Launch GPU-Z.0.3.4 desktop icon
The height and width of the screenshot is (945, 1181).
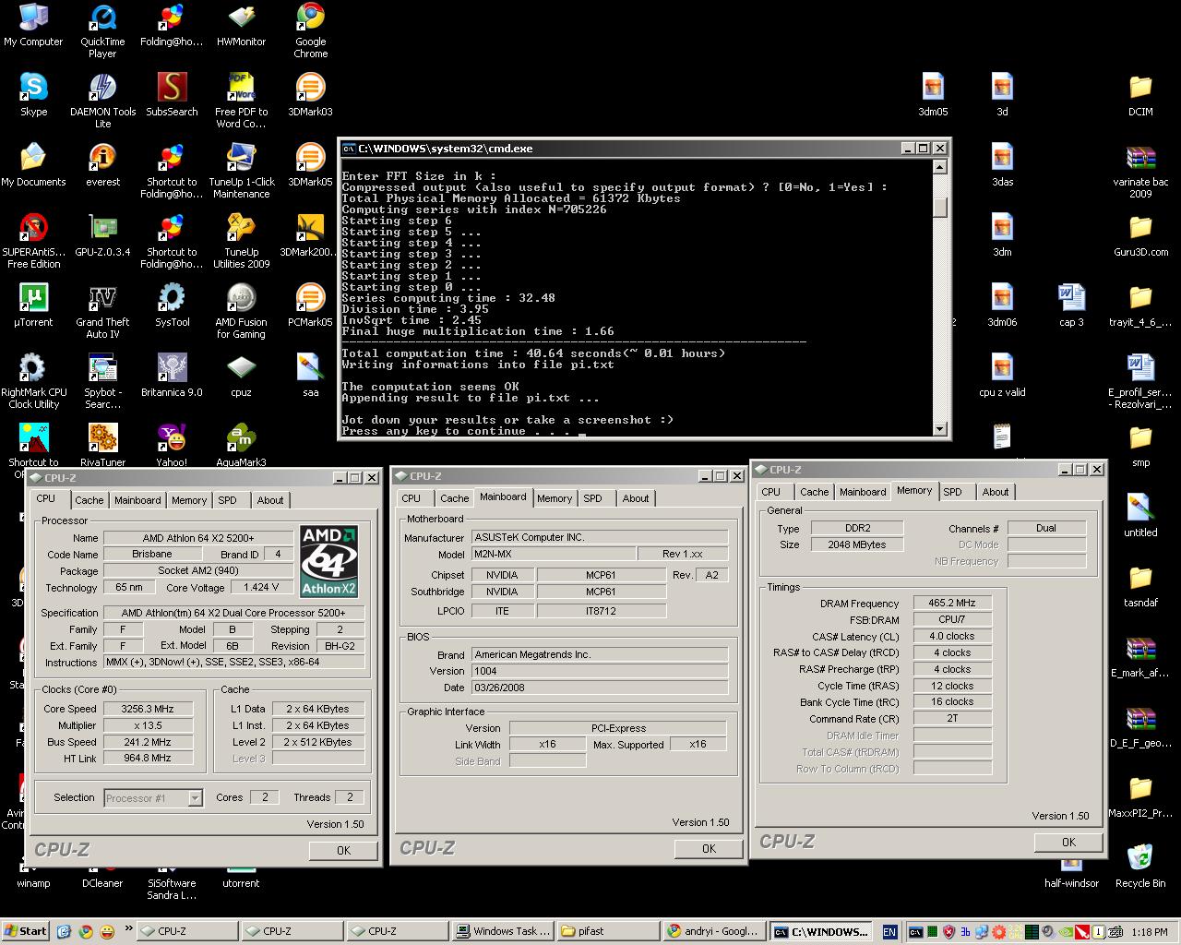[x=102, y=235]
